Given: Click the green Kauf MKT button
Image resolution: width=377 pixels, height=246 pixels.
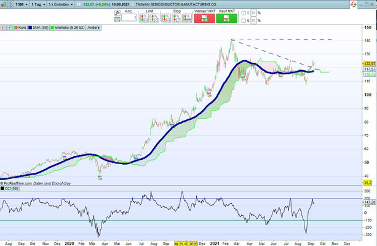Looking at the screenshot, I should (x=227, y=18).
